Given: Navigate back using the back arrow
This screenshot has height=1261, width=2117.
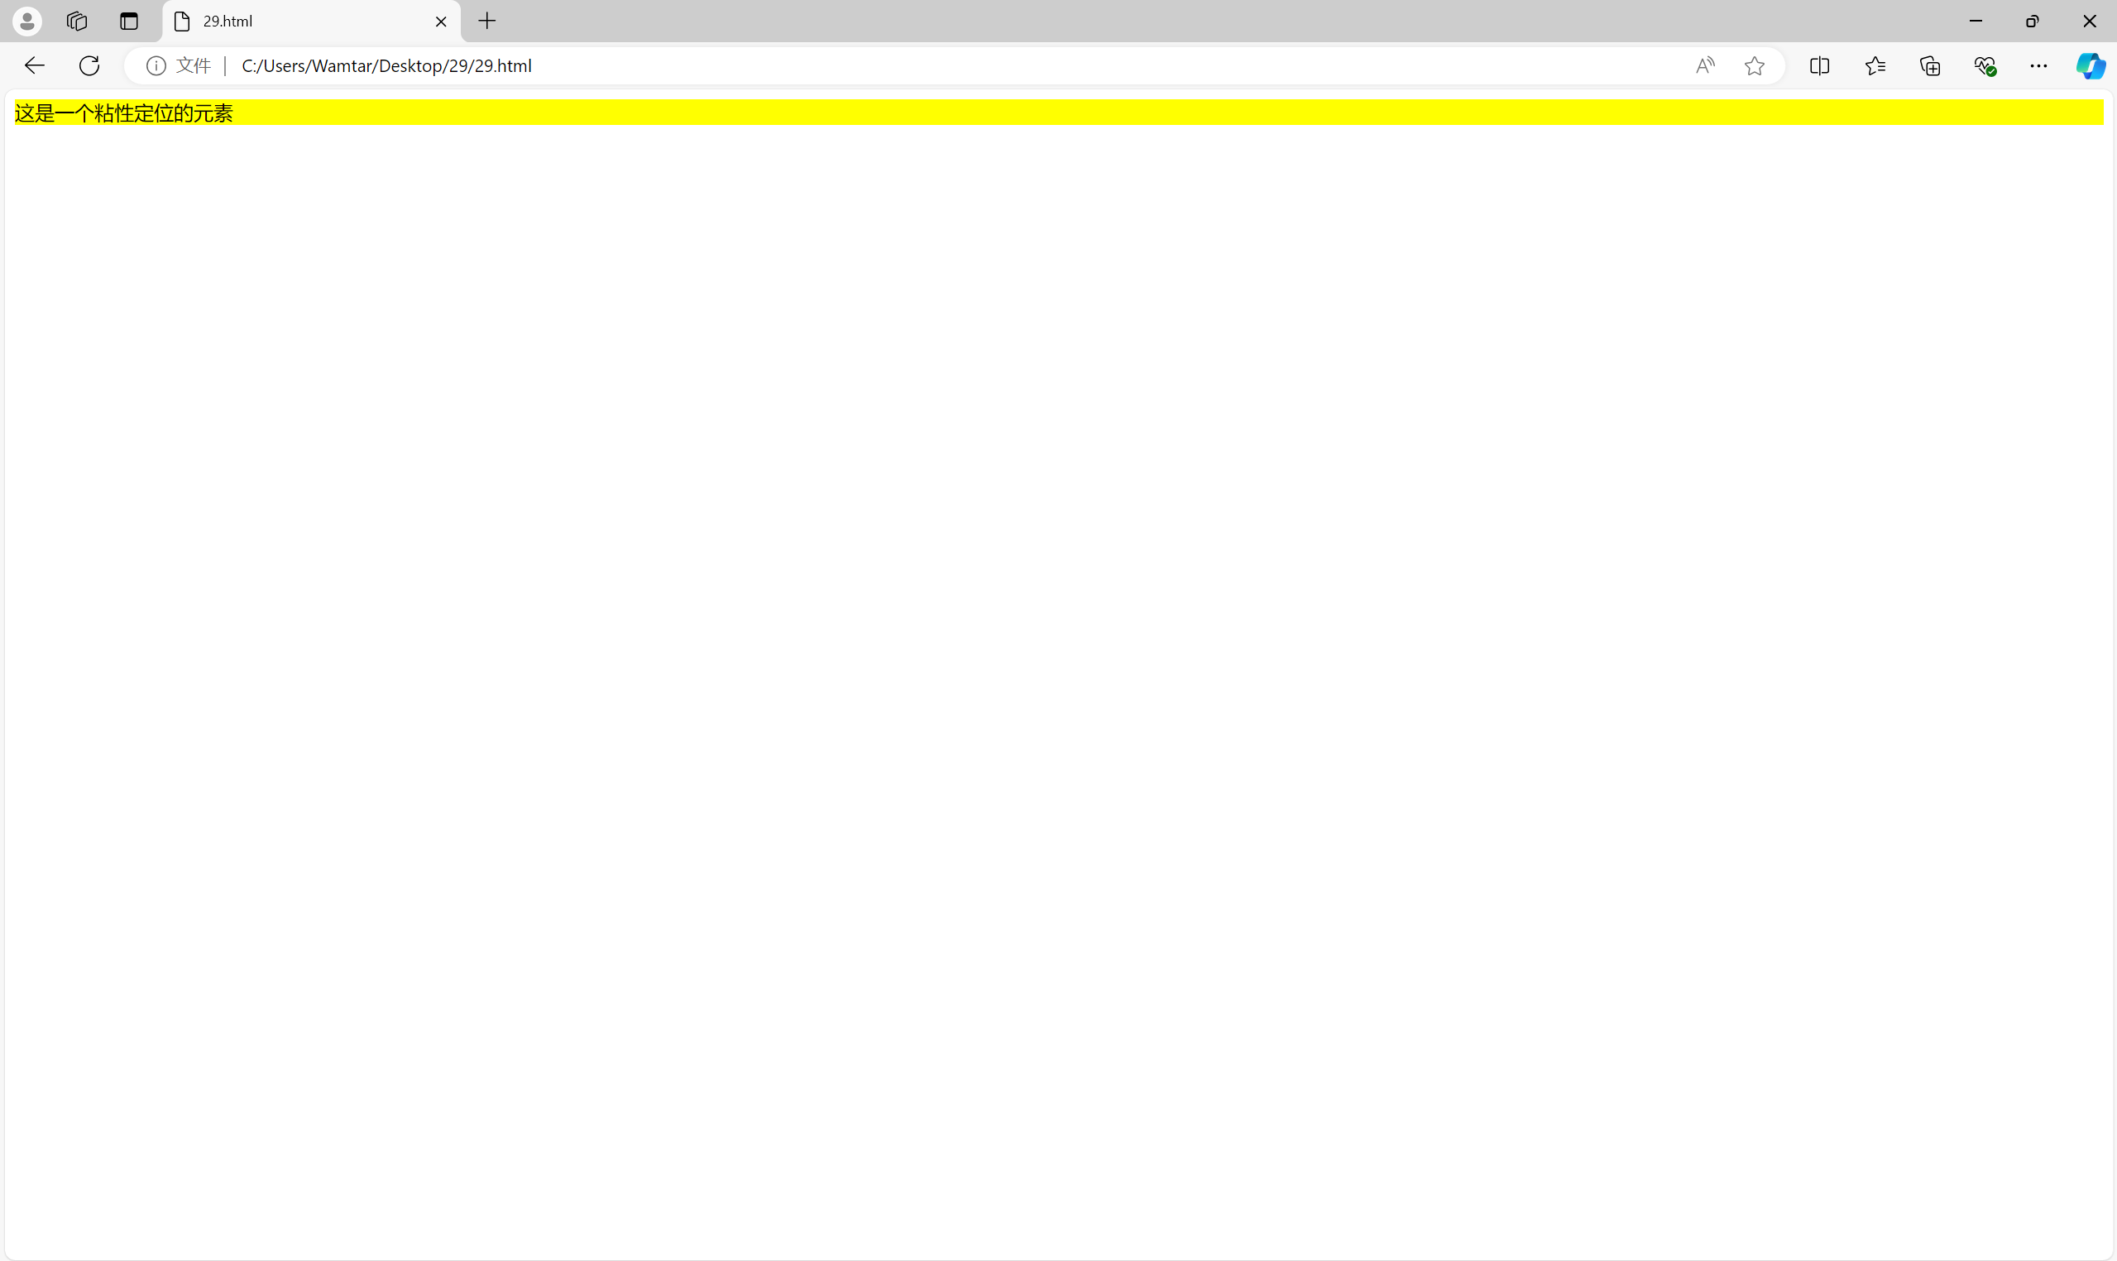Looking at the screenshot, I should (33, 65).
